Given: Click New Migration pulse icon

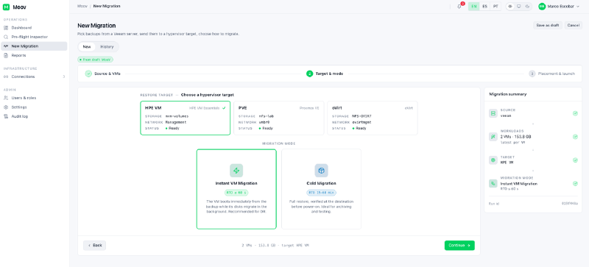Looking at the screenshot, I should coord(6,46).
